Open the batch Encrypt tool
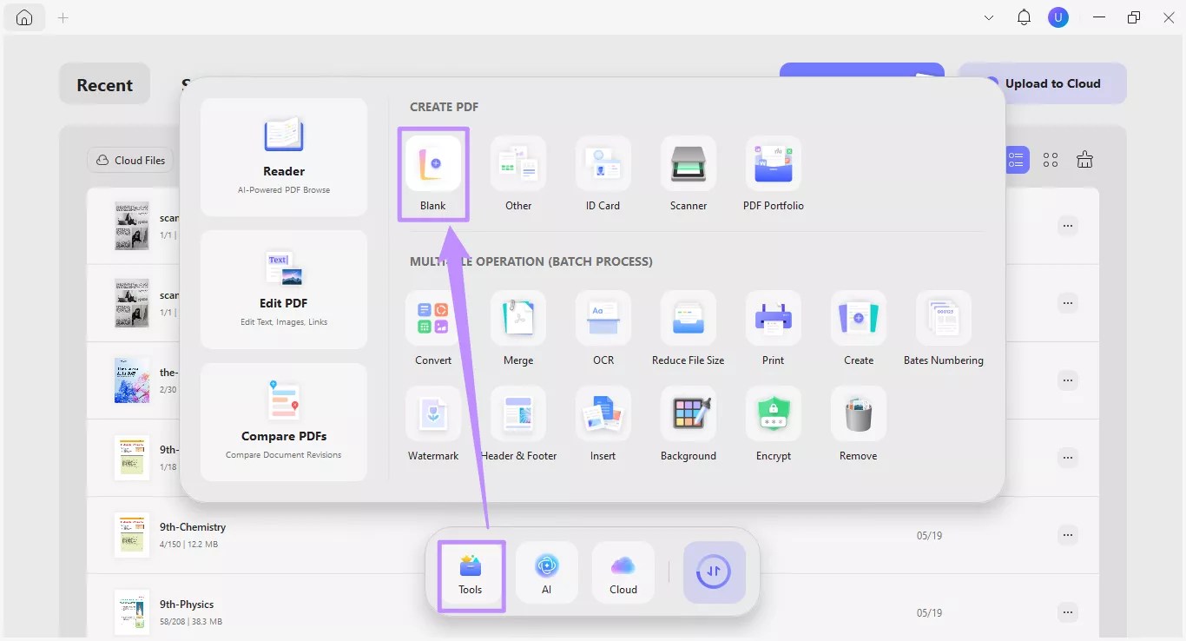The image size is (1186, 641). click(x=774, y=424)
